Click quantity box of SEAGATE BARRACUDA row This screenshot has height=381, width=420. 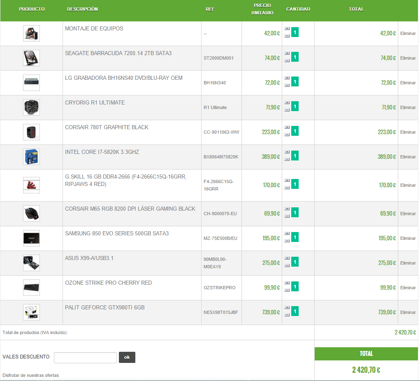click(x=295, y=57)
